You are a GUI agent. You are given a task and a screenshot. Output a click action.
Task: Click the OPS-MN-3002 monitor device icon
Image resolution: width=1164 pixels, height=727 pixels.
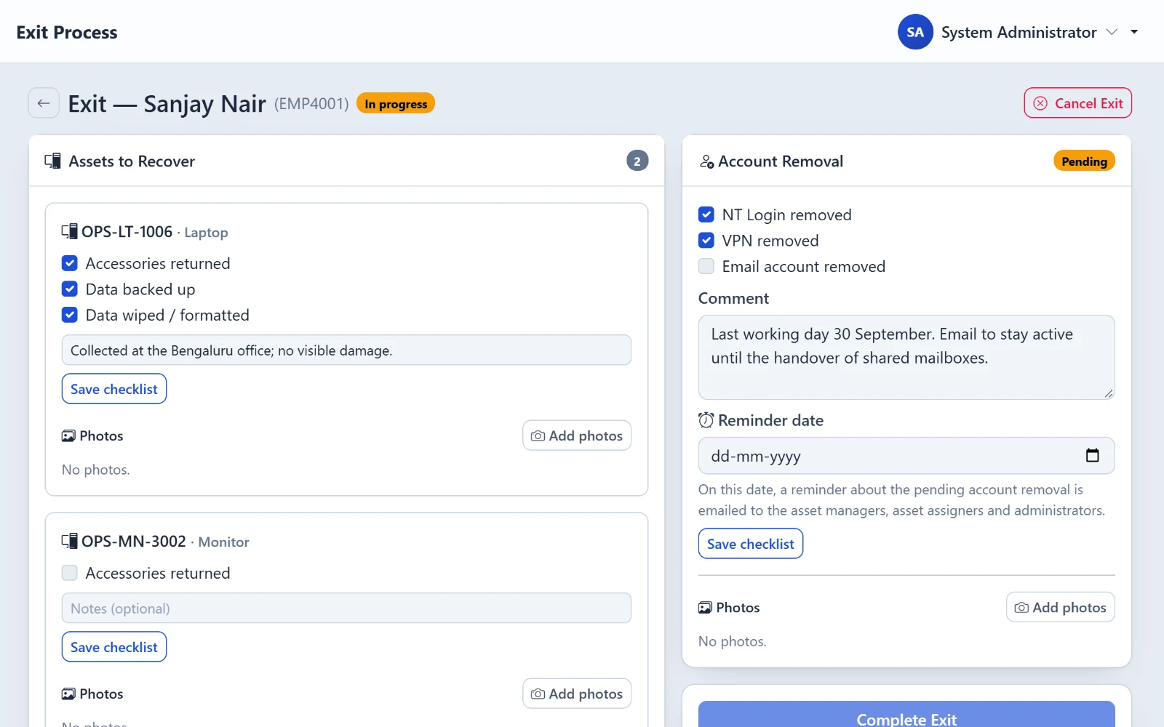[x=69, y=542]
